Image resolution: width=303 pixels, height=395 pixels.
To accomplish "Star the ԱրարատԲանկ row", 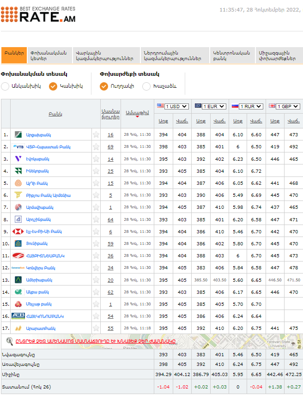I will pyautogui.click(x=96, y=328).
